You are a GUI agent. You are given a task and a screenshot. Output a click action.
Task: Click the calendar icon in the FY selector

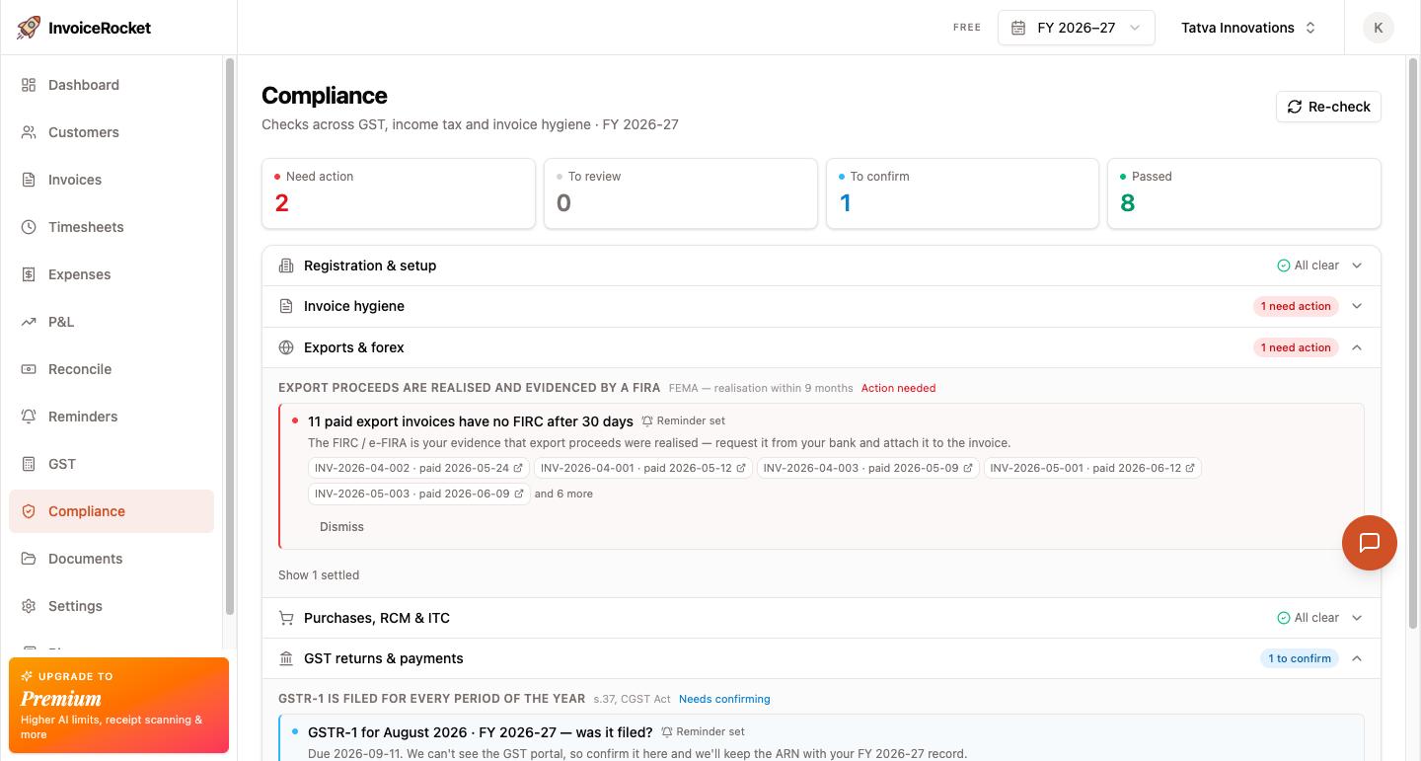pyautogui.click(x=1018, y=28)
